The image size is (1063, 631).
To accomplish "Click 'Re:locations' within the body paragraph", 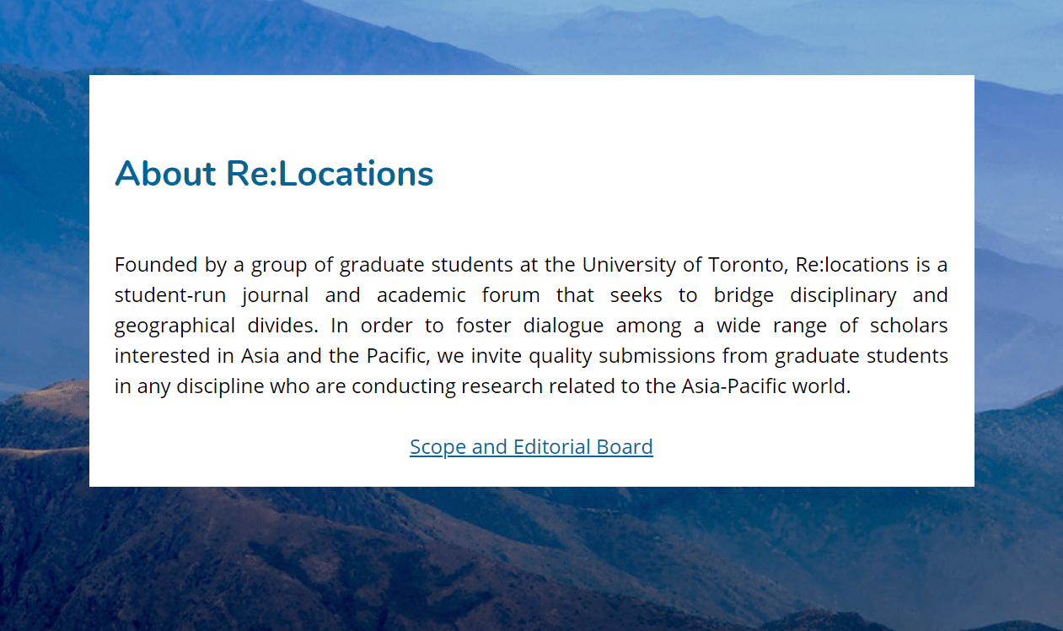I will coord(851,265).
